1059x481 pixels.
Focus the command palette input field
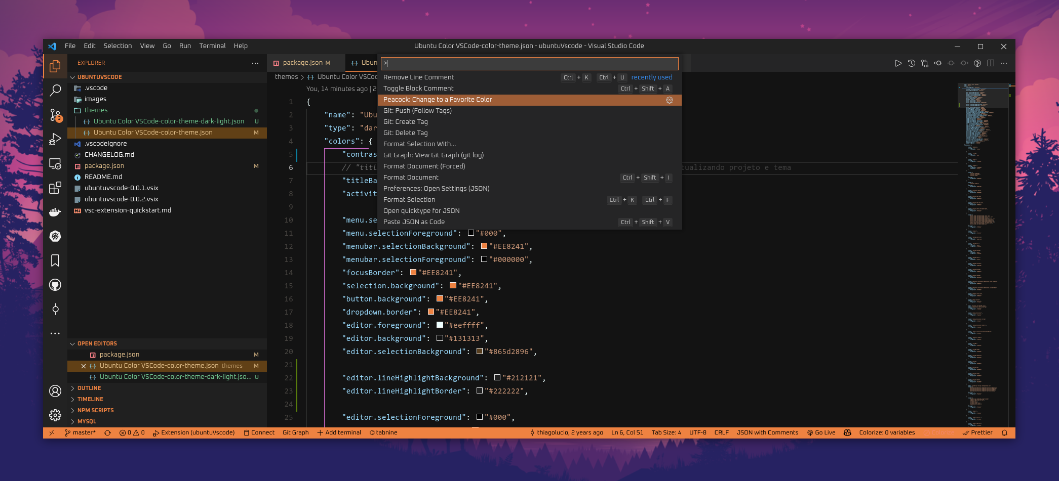click(x=530, y=64)
